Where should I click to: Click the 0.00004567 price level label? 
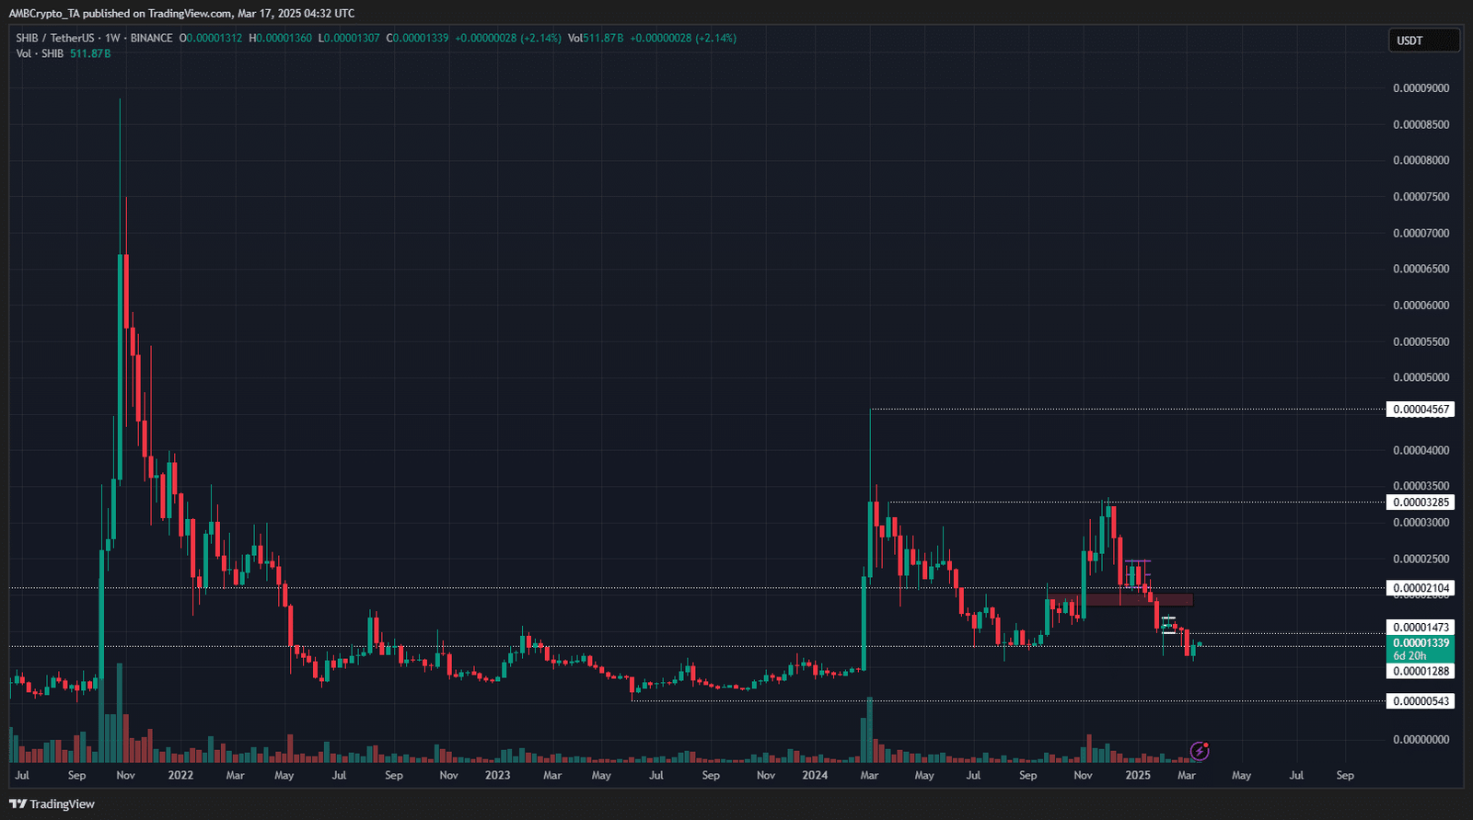pyautogui.click(x=1421, y=410)
